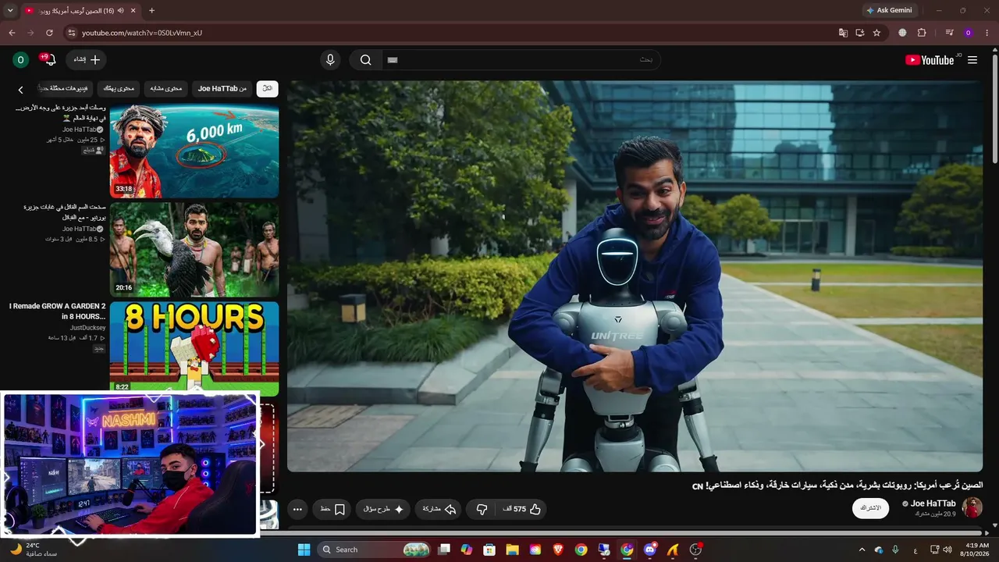
Task: Click the Ask sparkle button under the video
Action: [383, 509]
